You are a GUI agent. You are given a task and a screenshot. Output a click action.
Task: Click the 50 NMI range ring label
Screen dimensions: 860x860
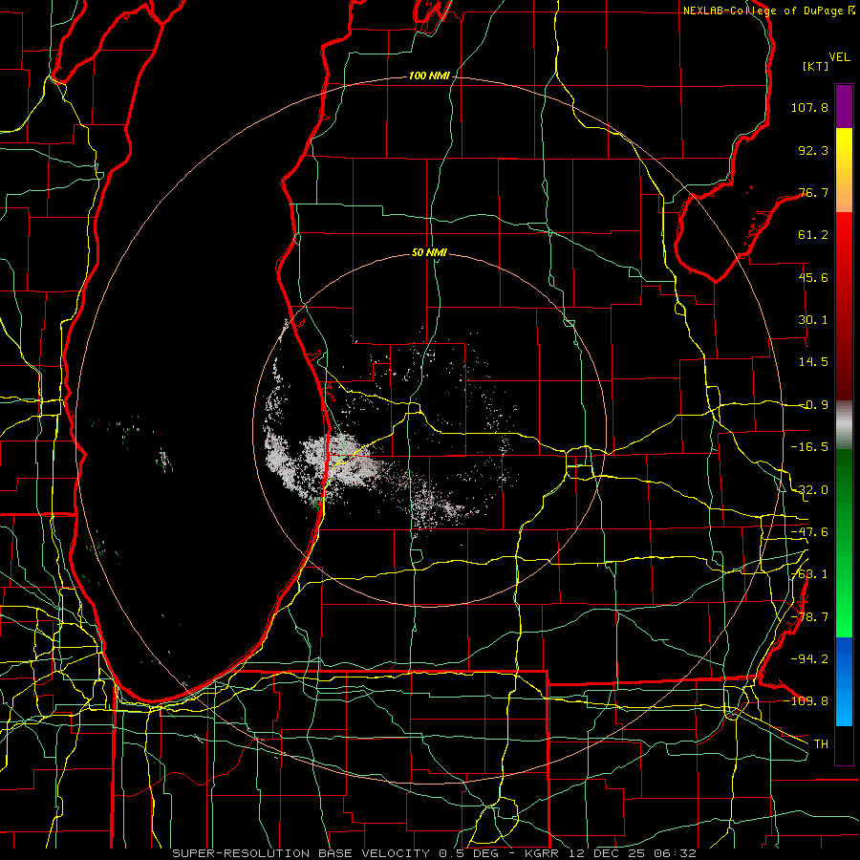[429, 252]
